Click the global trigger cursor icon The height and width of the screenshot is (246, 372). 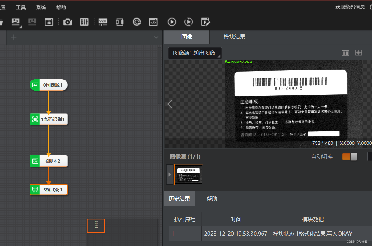137,22
